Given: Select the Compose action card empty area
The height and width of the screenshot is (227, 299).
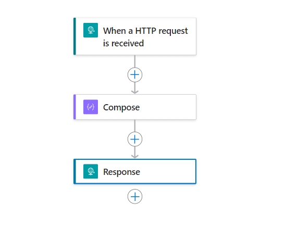Looking at the screenshot, I should pyautogui.click(x=168, y=107).
